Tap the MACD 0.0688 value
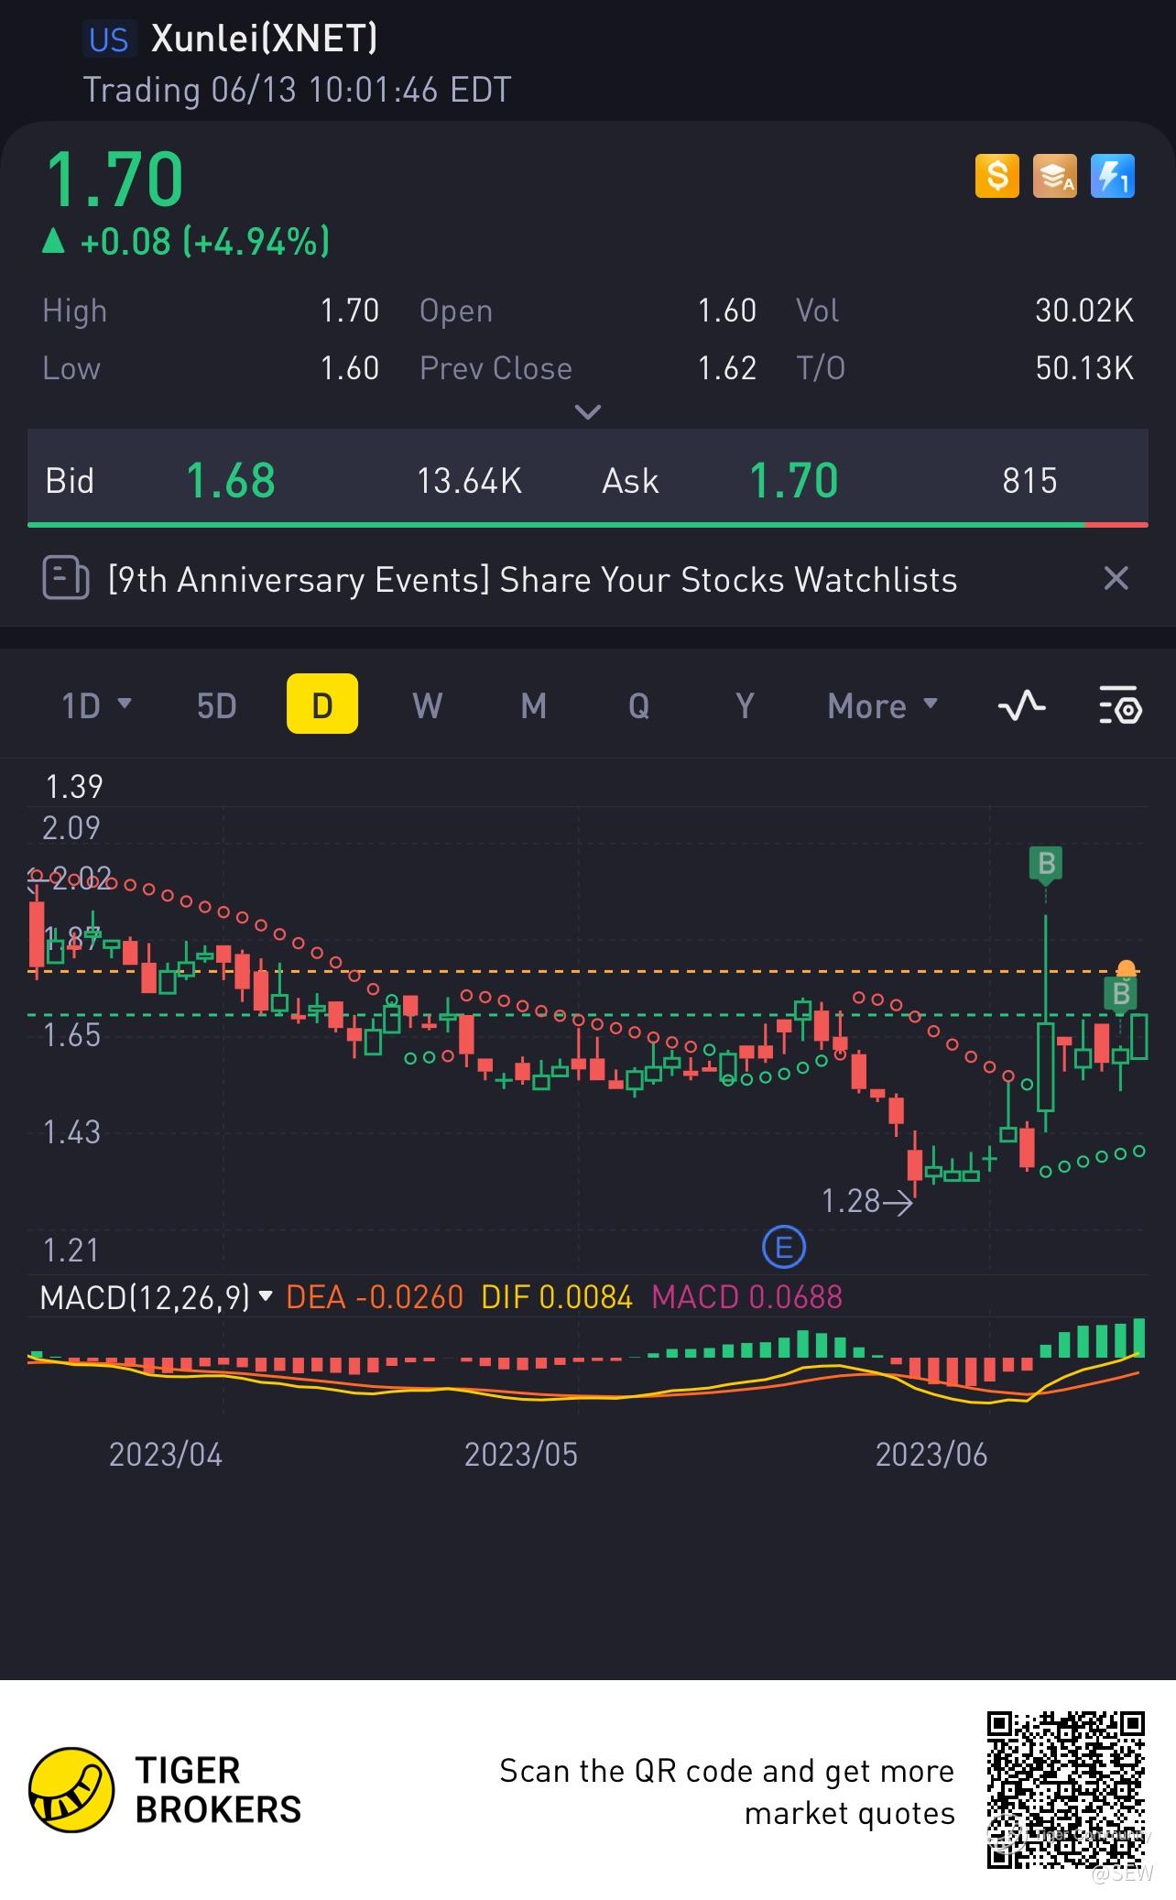1176x1900 pixels. [746, 1297]
